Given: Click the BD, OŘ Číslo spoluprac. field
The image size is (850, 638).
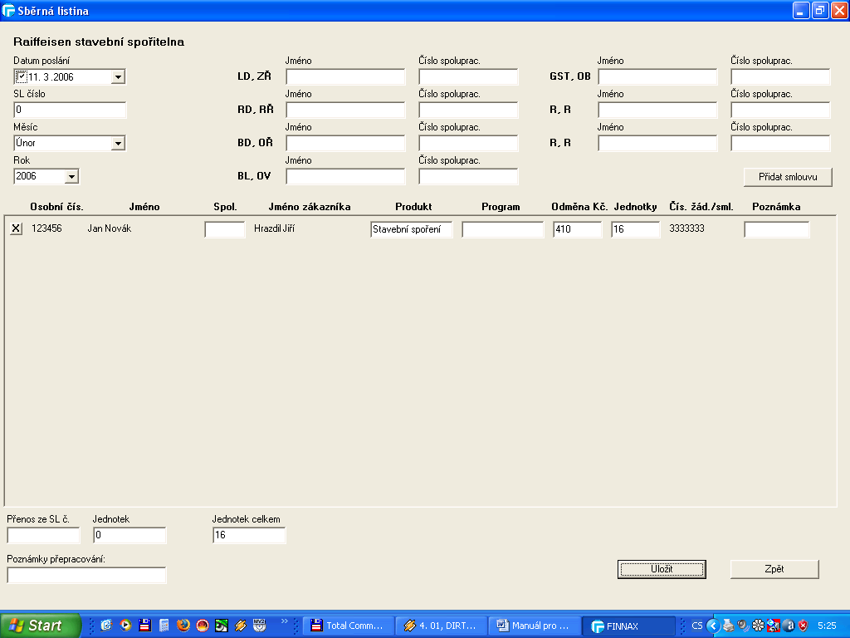Looking at the screenshot, I should point(468,143).
